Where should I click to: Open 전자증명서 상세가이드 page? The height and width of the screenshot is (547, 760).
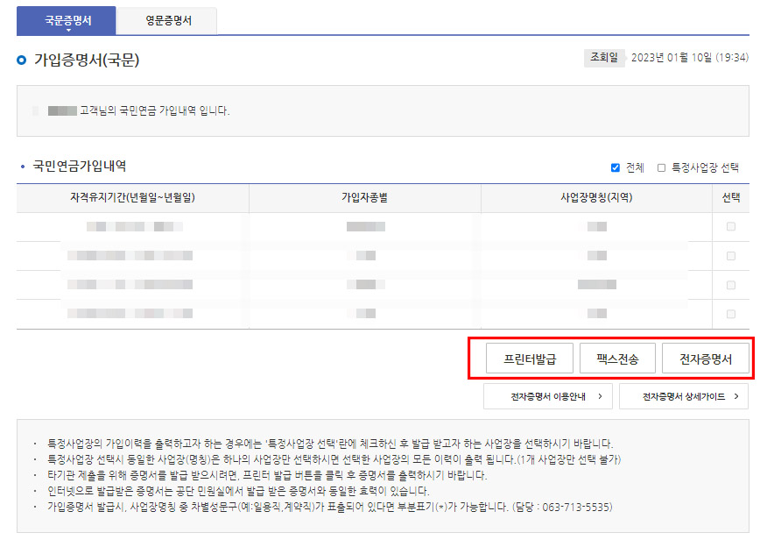682,396
